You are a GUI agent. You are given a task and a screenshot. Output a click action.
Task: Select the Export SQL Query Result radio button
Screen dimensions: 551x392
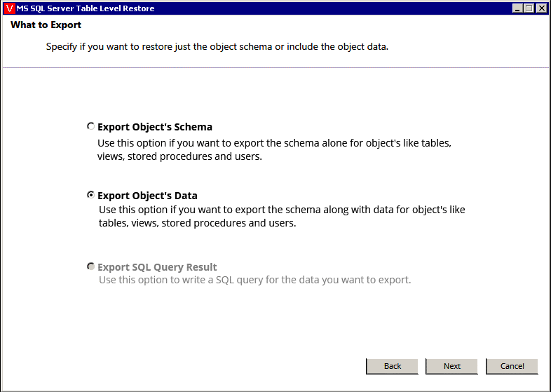click(90, 266)
